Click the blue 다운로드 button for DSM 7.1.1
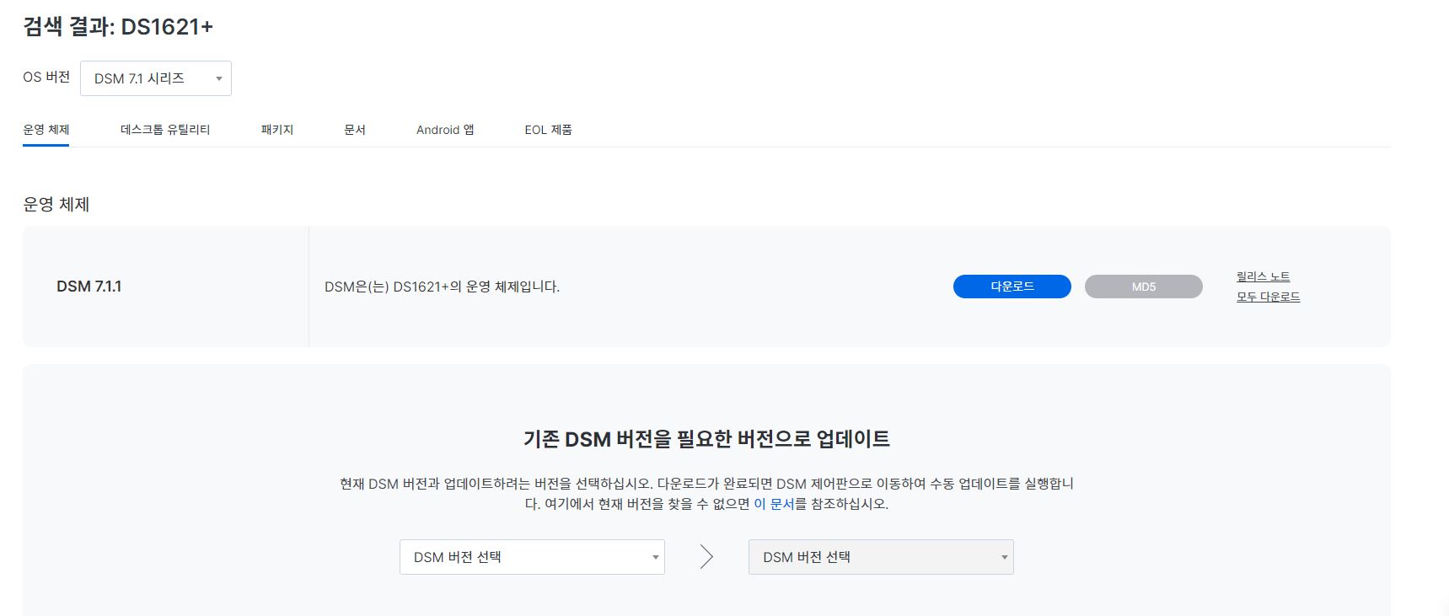Viewport: 1449px width, 616px height. point(1012,287)
